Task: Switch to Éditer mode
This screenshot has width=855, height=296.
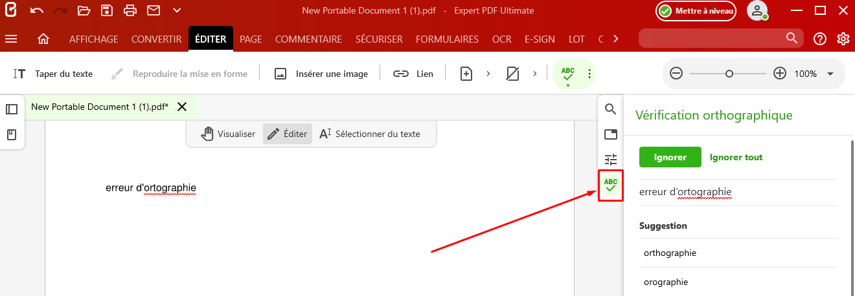Action: pos(288,134)
